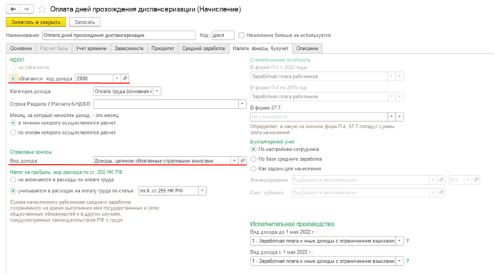This screenshot has width=495, height=275.
Task: Select учитывается в расходах на оплату труда
Action: coord(13,191)
